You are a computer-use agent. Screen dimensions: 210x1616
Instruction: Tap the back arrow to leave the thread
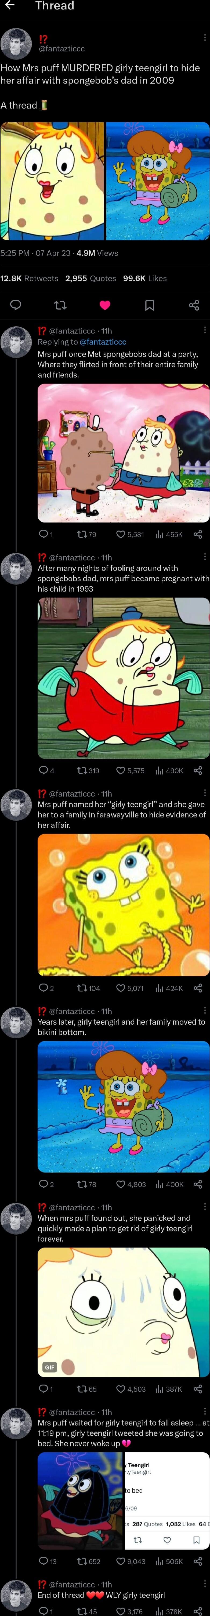pyautogui.click(x=13, y=6)
